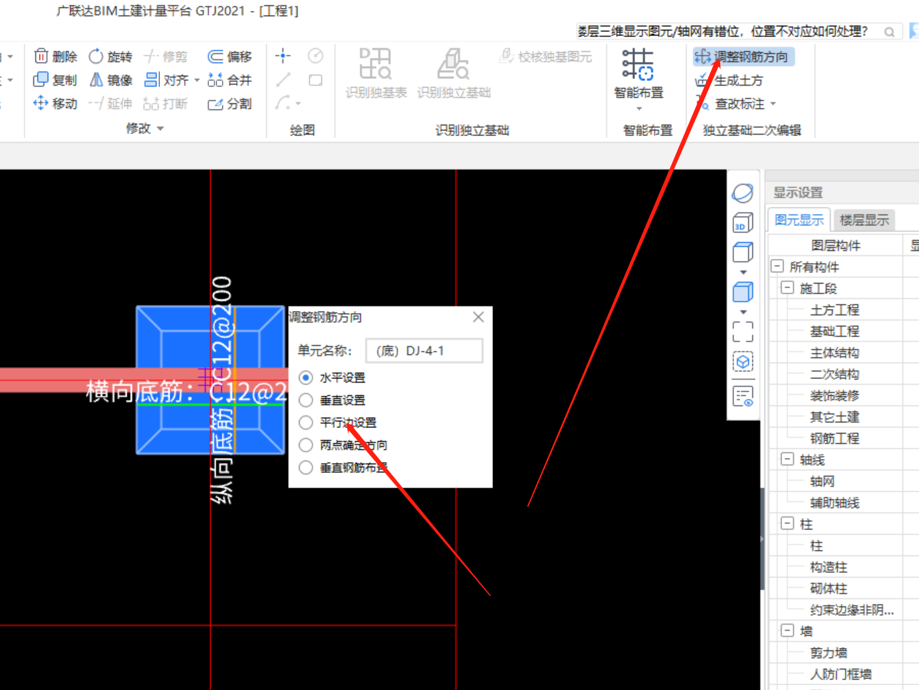Click the boxed-cube local 3D icon
This screenshot has height=690, width=919.
point(743,361)
